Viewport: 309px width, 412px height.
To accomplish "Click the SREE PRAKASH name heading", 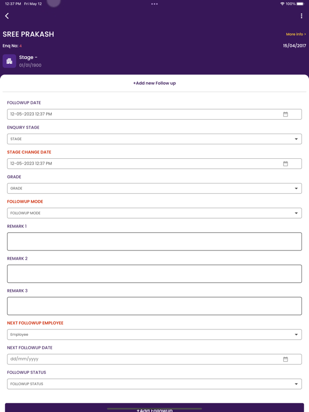I will point(28,34).
